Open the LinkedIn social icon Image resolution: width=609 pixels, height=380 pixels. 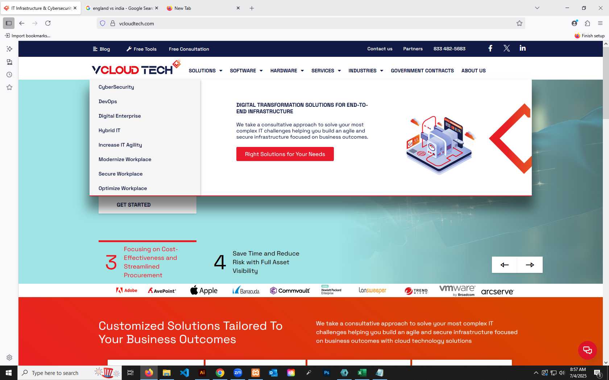click(x=522, y=48)
